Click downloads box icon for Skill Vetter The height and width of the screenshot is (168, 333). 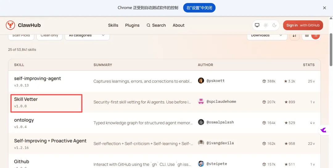pos(264,102)
